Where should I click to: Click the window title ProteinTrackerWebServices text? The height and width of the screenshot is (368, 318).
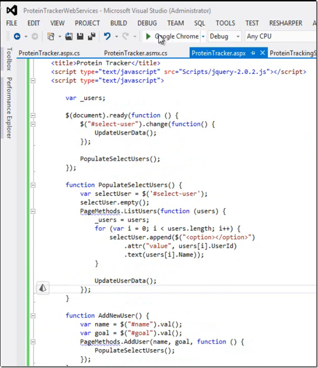(x=61, y=11)
